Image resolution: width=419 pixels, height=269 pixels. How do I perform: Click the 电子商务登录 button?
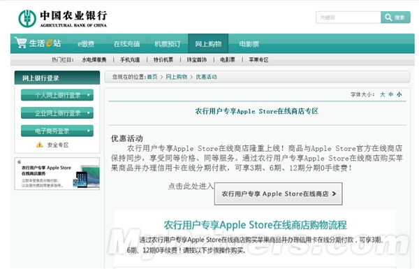57,131
